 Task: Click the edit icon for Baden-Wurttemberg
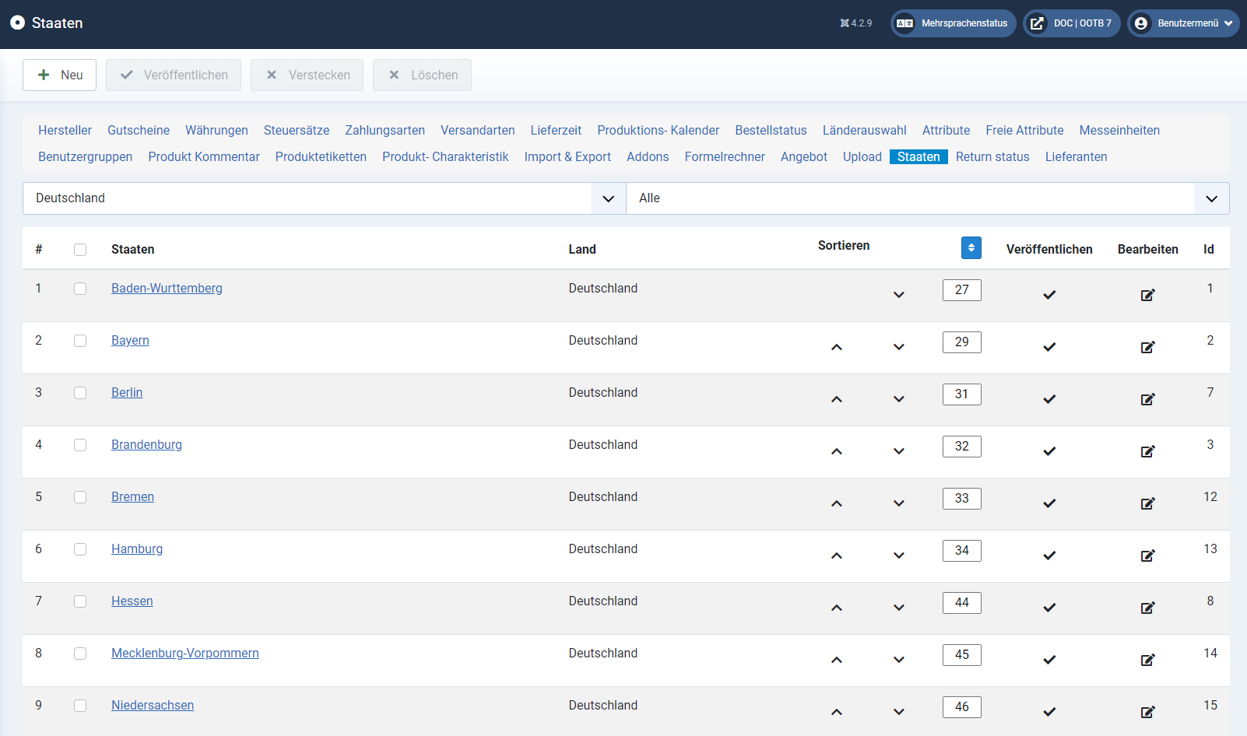tap(1147, 295)
